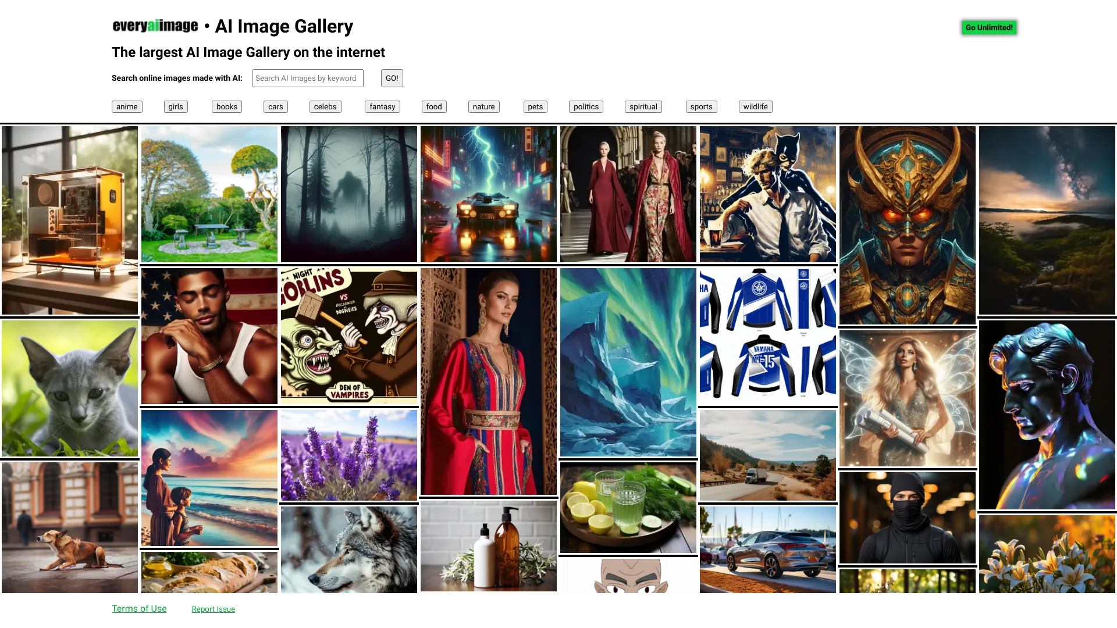1117x628 pixels.
Task: Click the Terms of Use link
Action: pos(139,608)
